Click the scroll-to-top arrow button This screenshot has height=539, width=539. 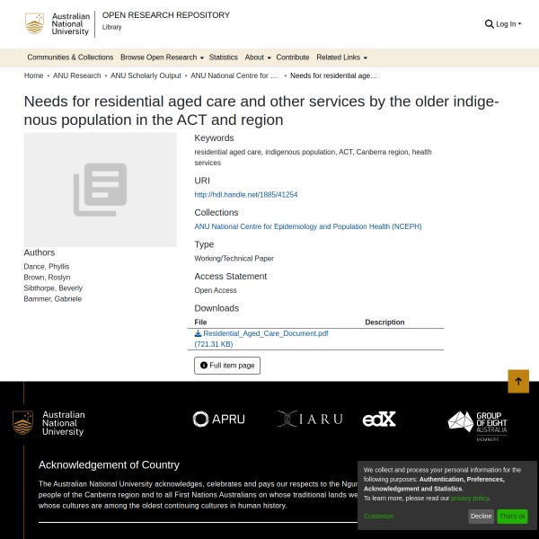pyautogui.click(x=518, y=381)
